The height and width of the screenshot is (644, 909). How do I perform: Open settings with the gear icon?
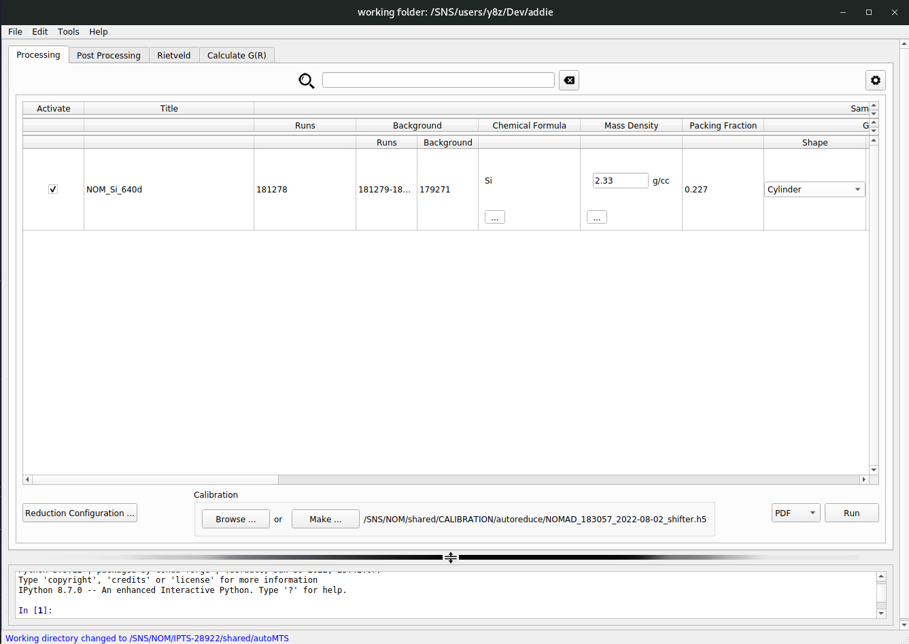pos(875,80)
